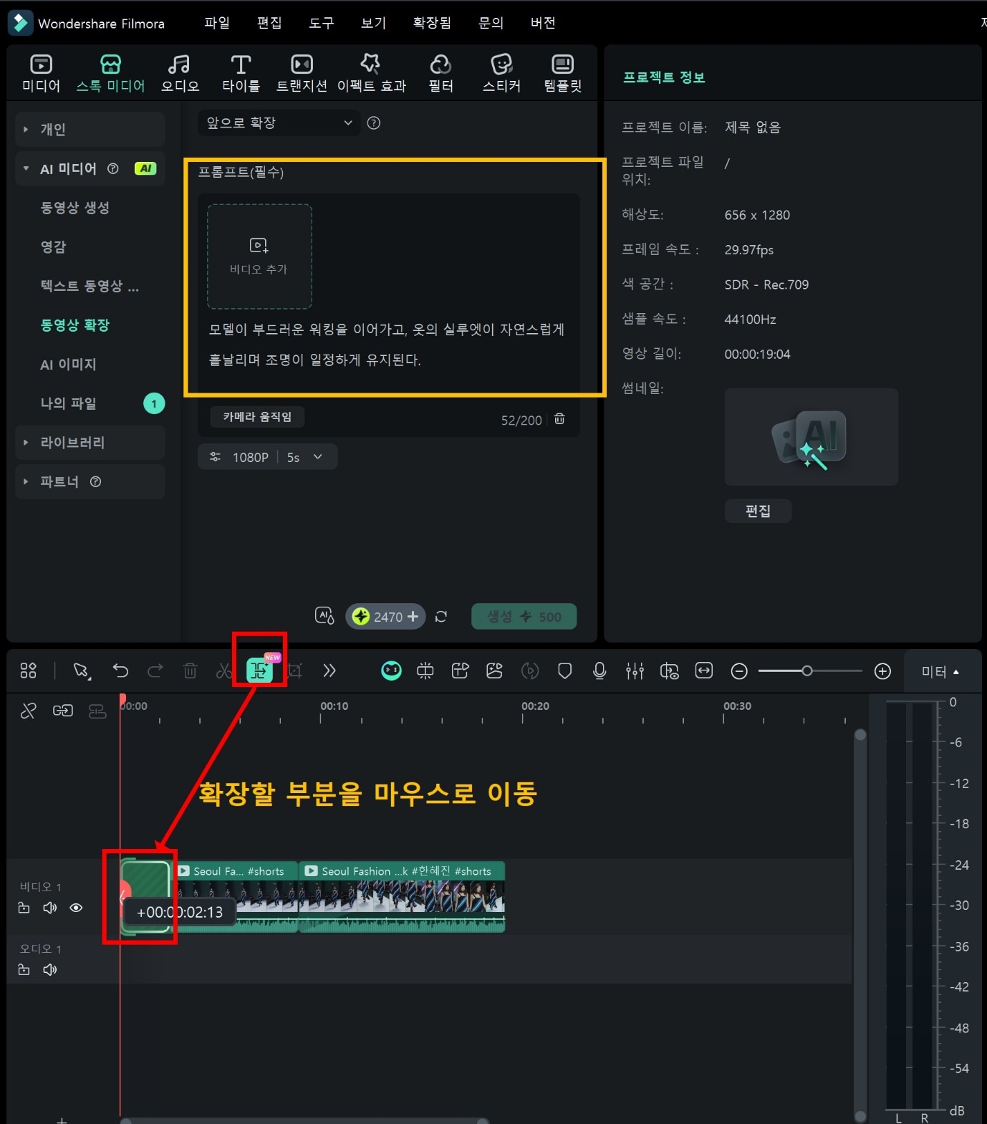Show more timeline tools with double chevron
This screenshot has width=987, height=1124.
[329, 671]
